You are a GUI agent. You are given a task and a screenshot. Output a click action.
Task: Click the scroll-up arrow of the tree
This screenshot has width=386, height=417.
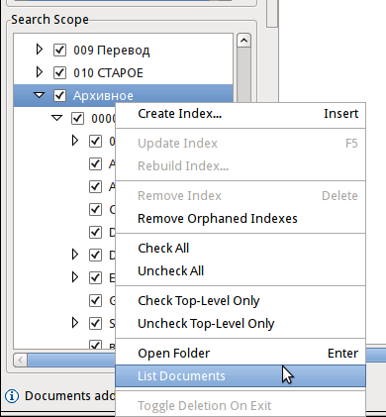[243, 41]
